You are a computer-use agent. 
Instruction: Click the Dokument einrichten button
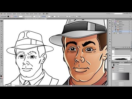pos(63,16)
